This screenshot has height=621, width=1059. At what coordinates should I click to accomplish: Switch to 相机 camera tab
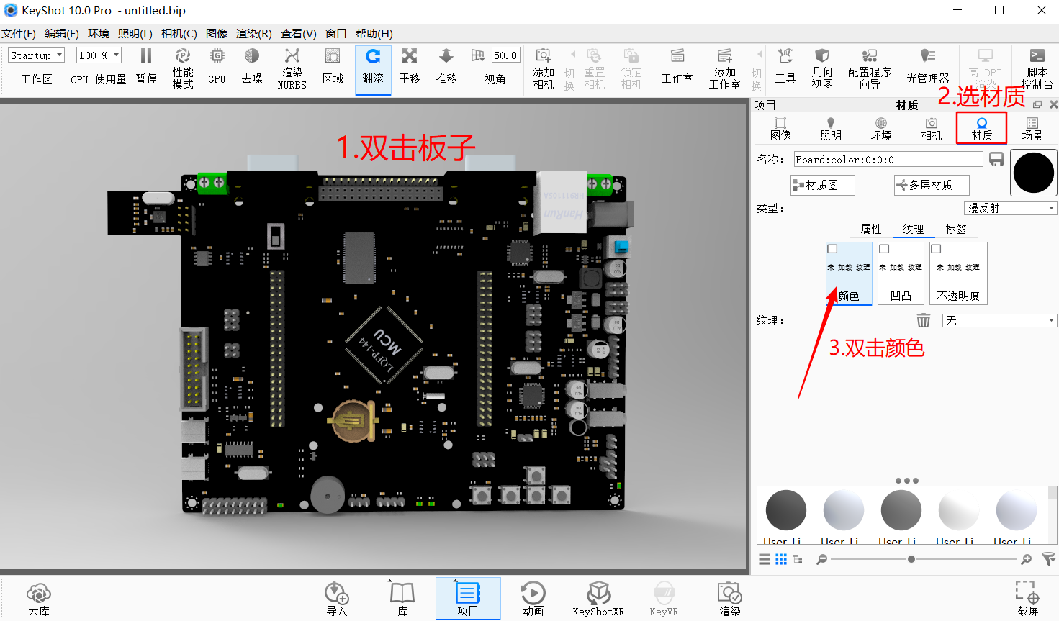(932, 129)
